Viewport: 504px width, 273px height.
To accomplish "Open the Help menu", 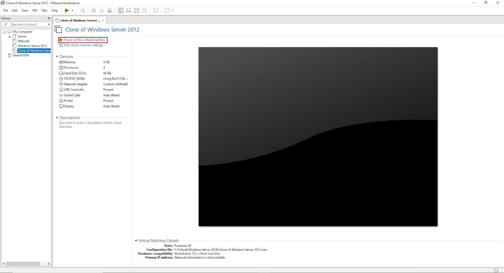I will pyautogui.click(x=55, y=10).
